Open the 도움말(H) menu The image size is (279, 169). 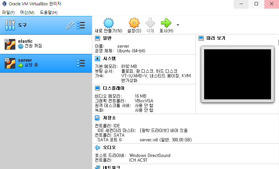(x=48, y=12)
